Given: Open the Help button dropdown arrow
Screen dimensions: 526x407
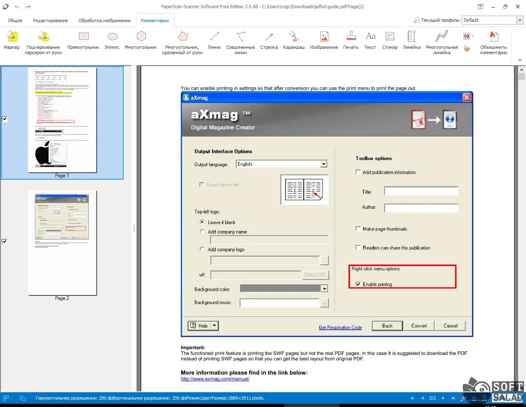Looking at the screenshot, I should point(214,326).
